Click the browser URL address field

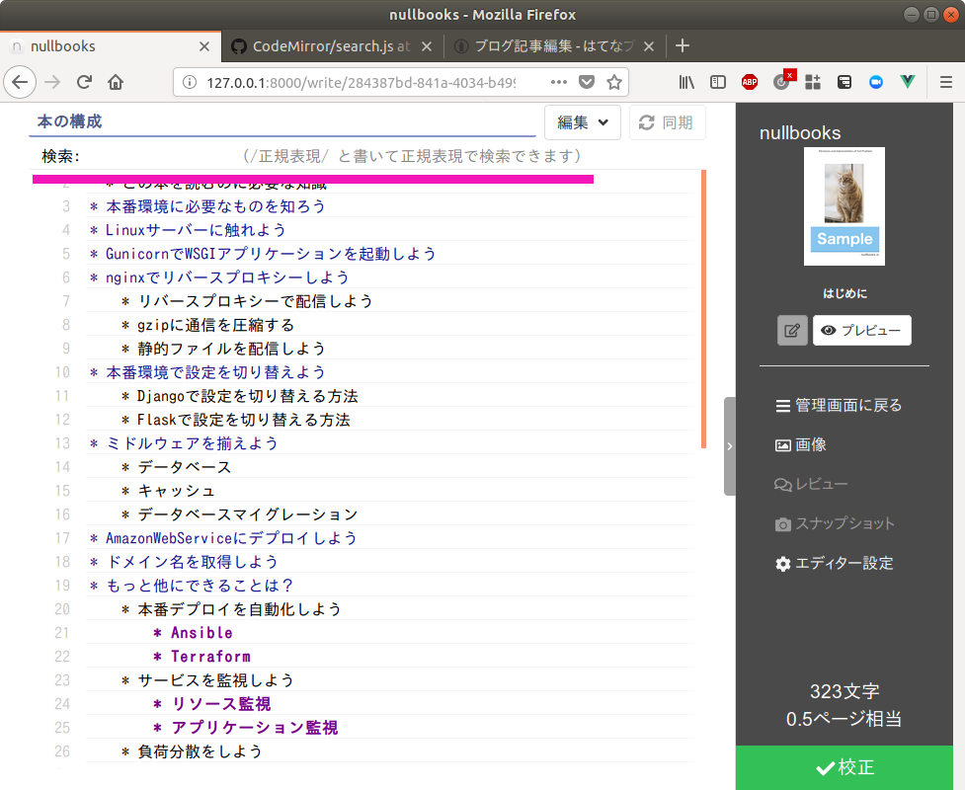click(362, 82)
